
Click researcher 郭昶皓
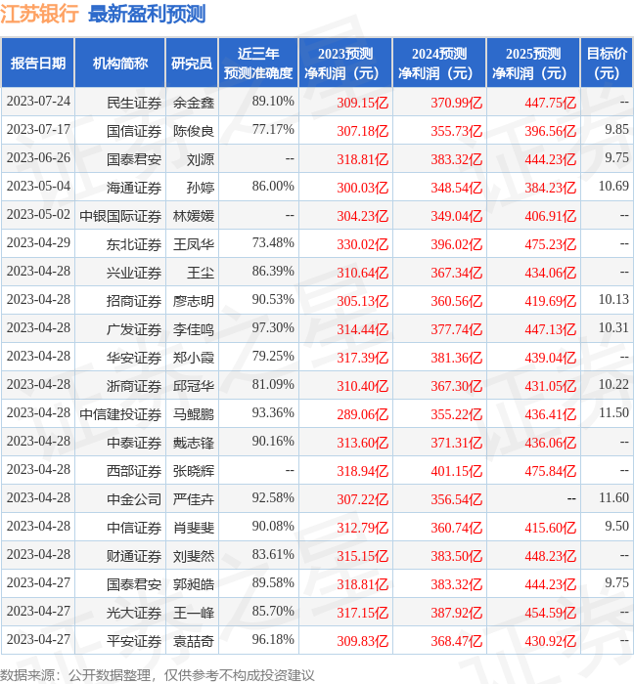pos(194,585)
